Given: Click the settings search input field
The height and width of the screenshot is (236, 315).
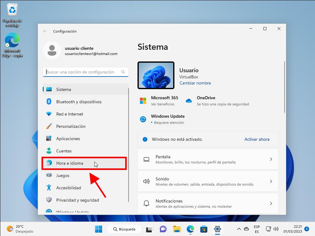Looking at the screenshot, I should [82, 72].
